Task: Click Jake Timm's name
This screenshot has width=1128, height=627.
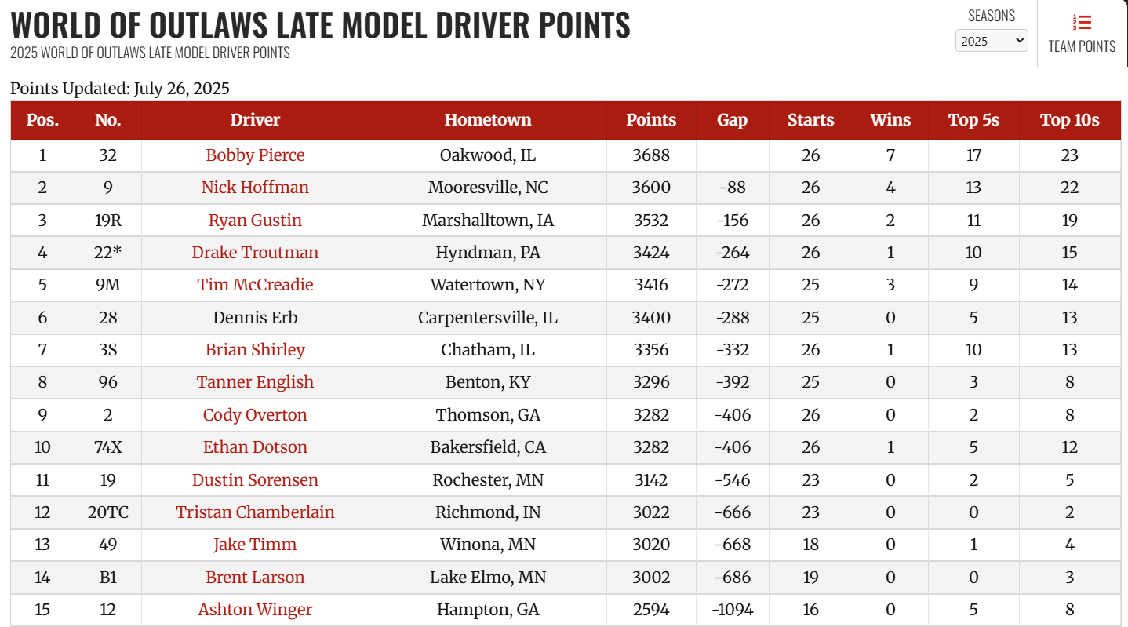Action: (255, 545)
